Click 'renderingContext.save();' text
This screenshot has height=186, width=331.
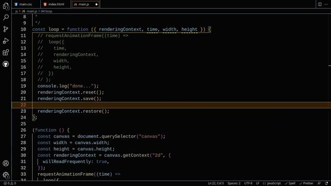[x=69, y=99]
